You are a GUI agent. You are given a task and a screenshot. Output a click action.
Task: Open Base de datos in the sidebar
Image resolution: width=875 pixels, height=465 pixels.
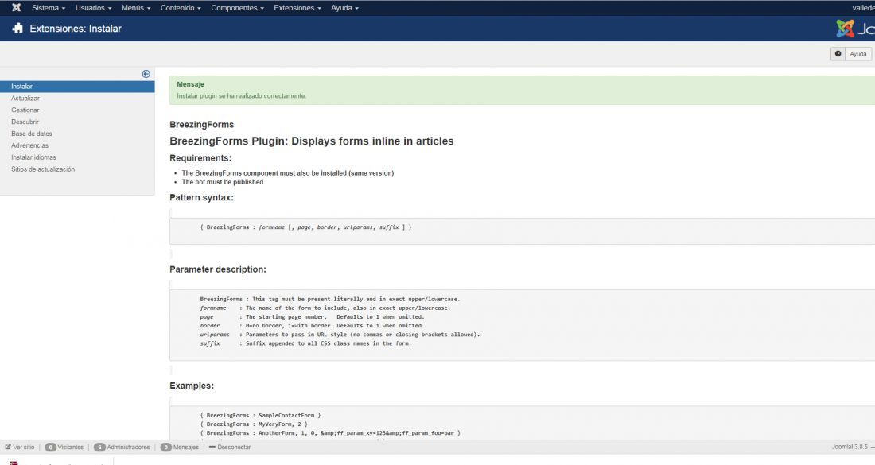tap(32, 134)
